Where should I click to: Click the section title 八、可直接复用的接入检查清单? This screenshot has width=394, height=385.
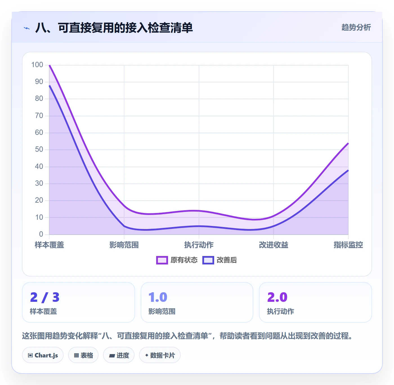114,28
